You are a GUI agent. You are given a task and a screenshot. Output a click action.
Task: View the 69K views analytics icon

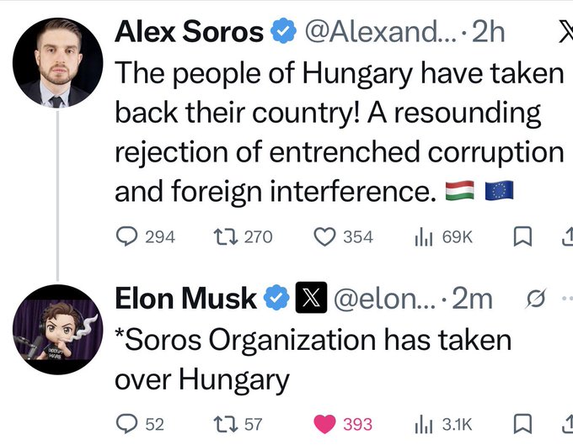[x=423, y=236]
